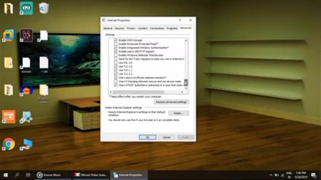The image size is (321, 180).
Task: Open Task View from the taskbar
Action: tap(28, 175)
